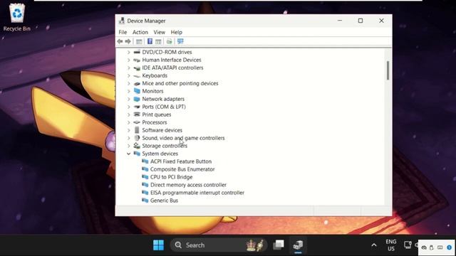Expand the Print queues node
The image size is (456, 256).
pyautogui.click(x=129, y=115)
